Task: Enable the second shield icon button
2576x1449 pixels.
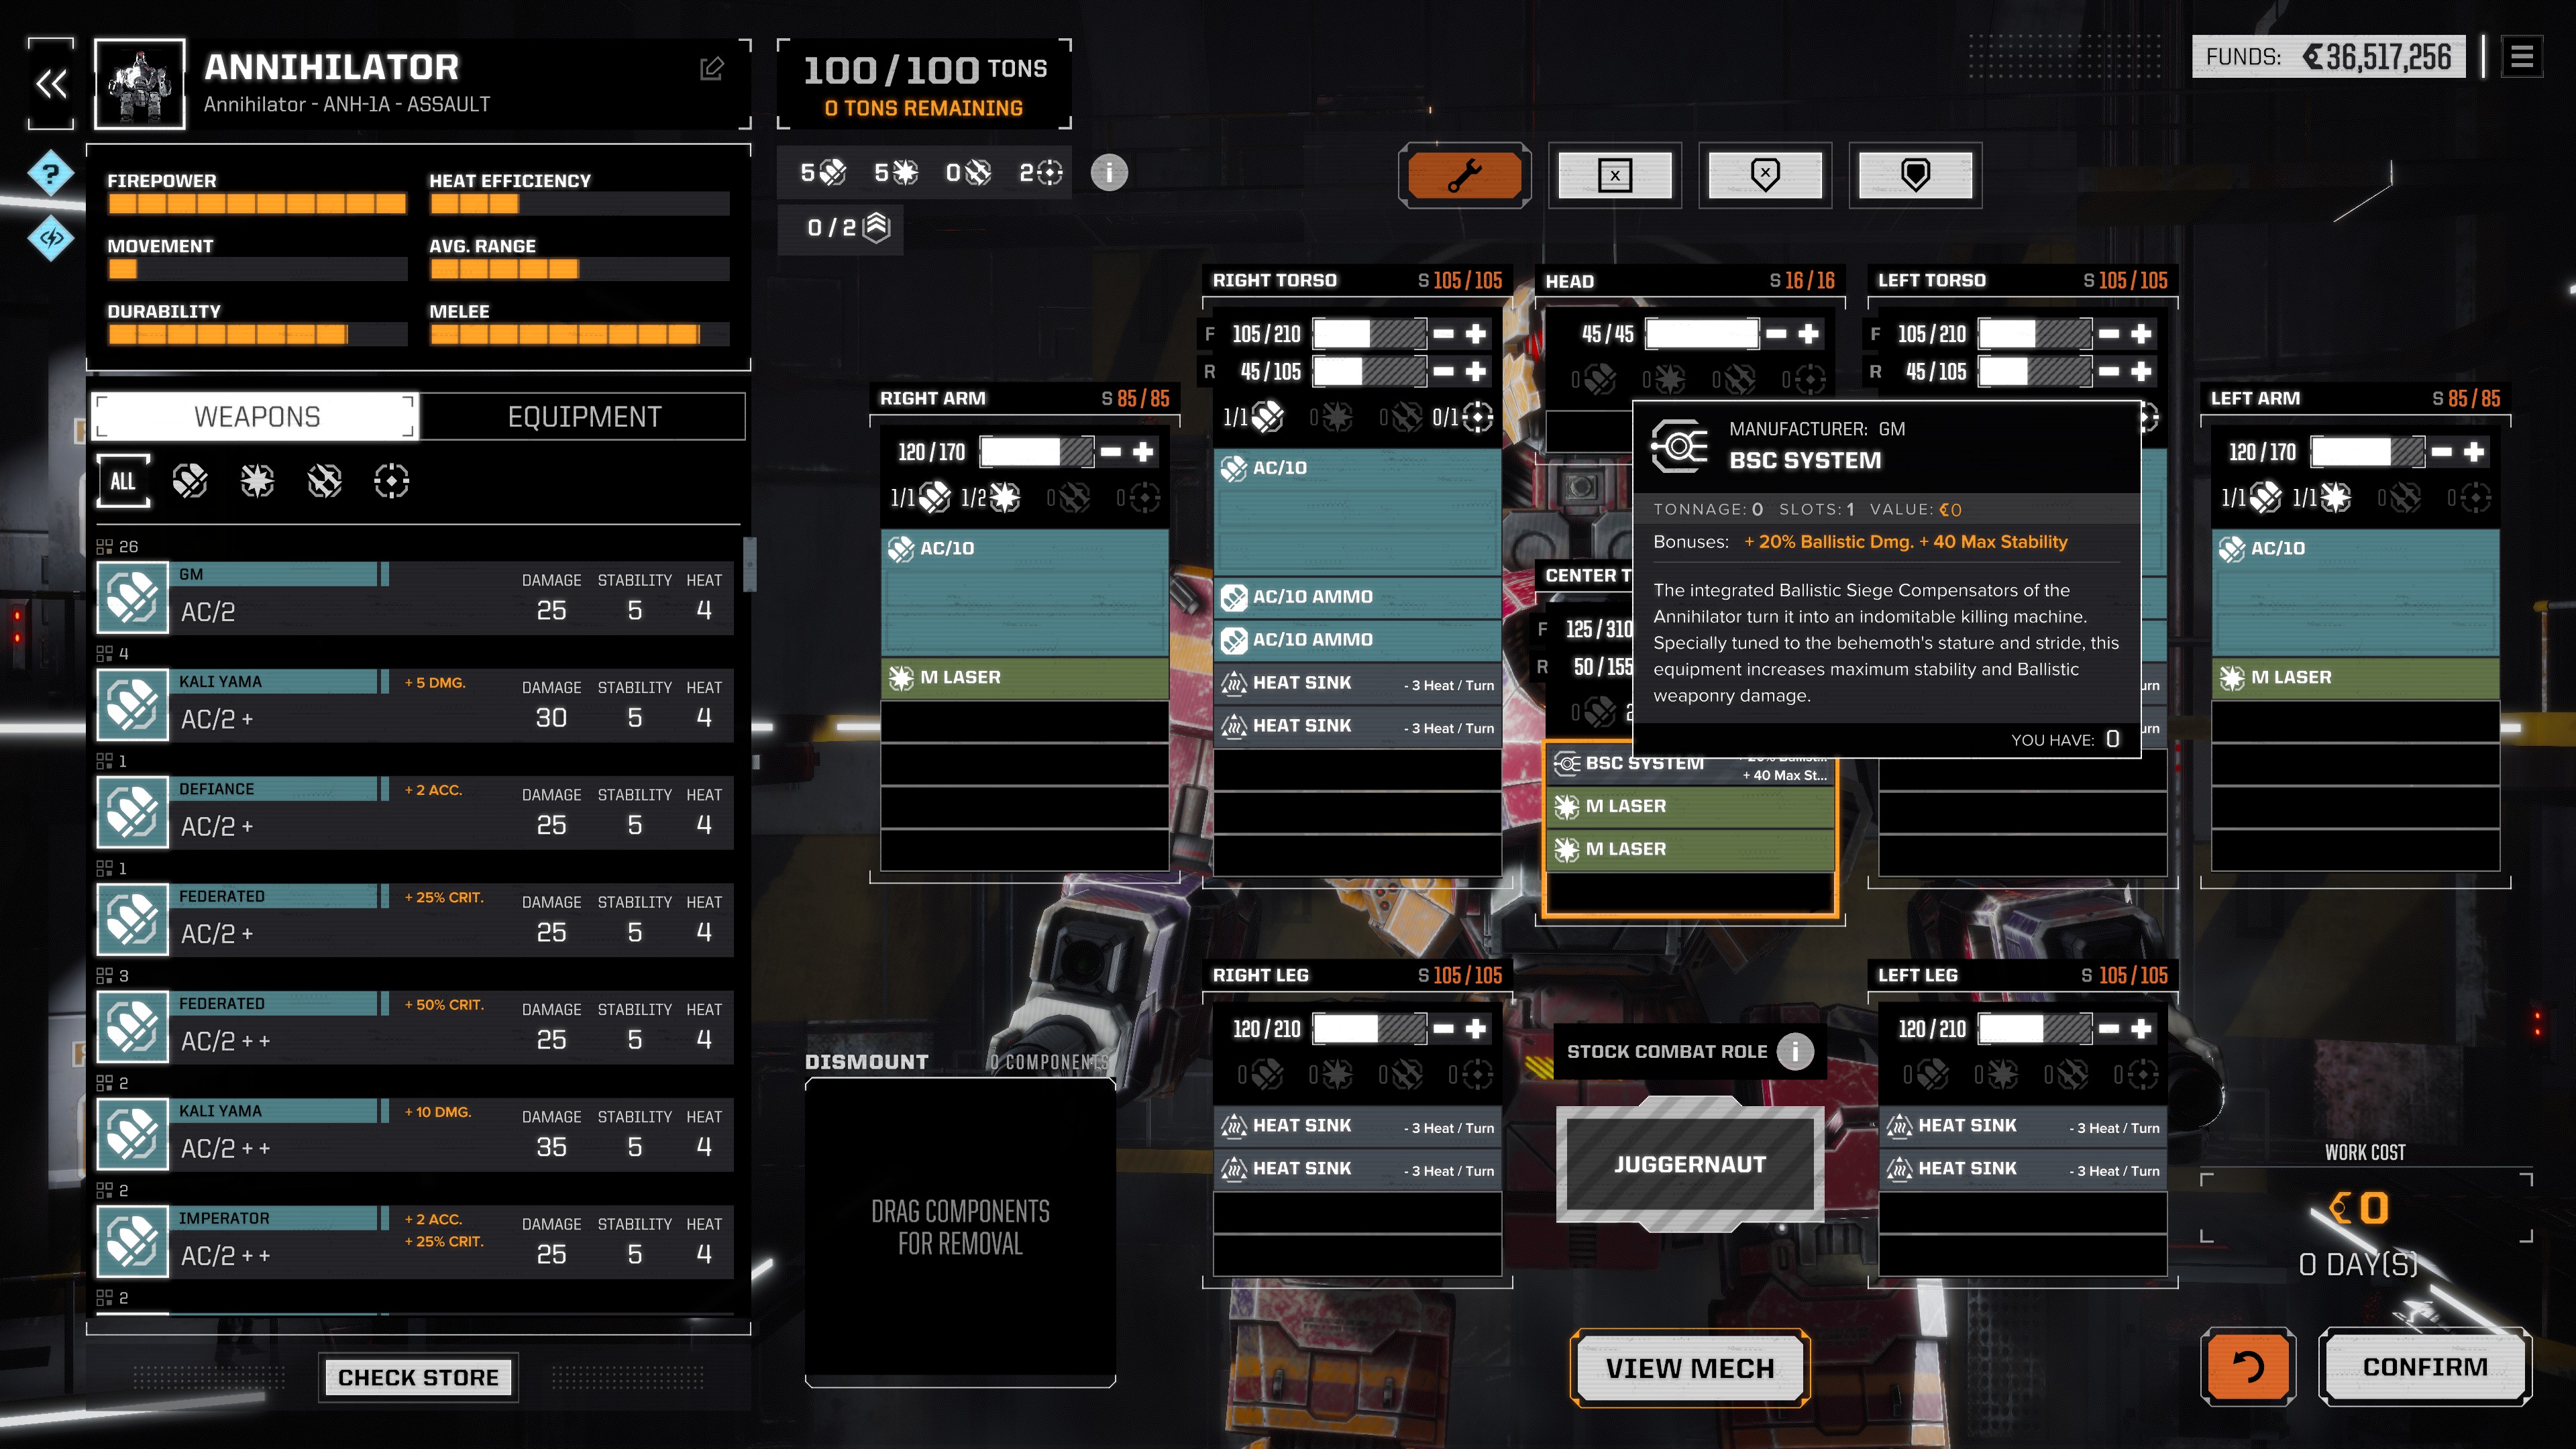Action: click(x=1916, y=173)
